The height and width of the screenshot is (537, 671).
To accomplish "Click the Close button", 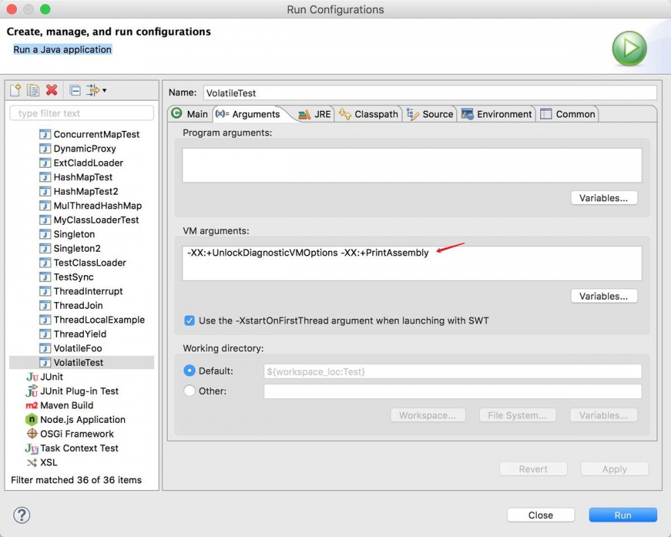I will [541, 515].
